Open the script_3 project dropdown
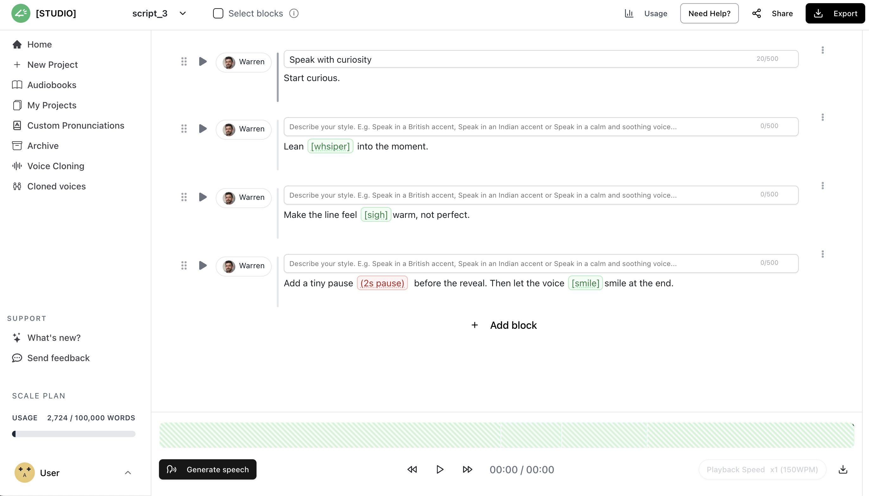Screen dimensions: 869x496 (159, 13)
